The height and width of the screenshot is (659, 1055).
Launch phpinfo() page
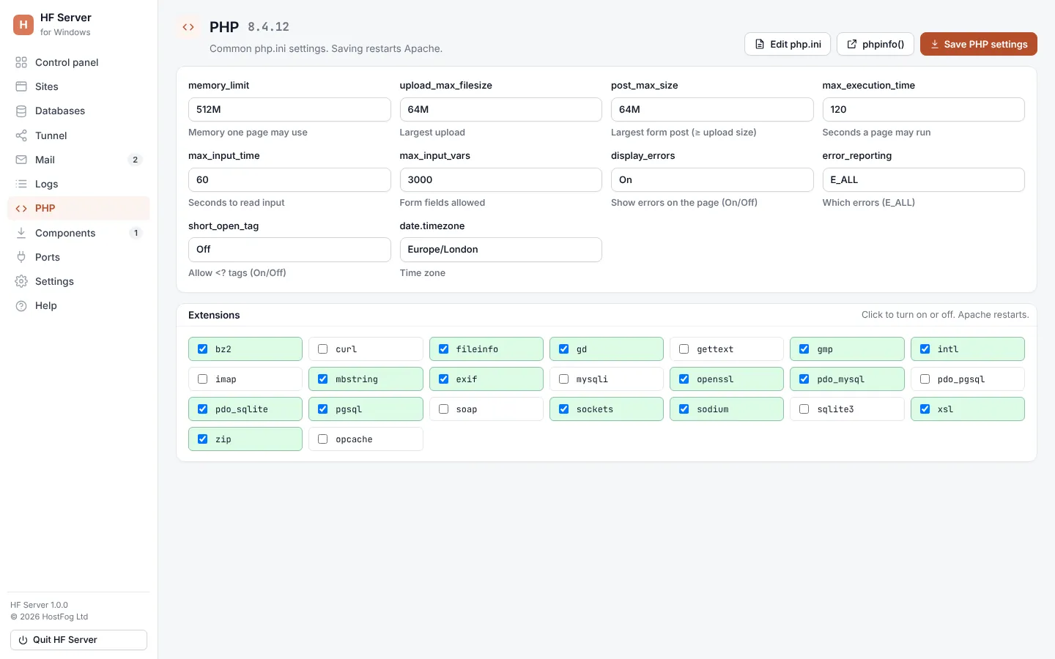point(876,44)
